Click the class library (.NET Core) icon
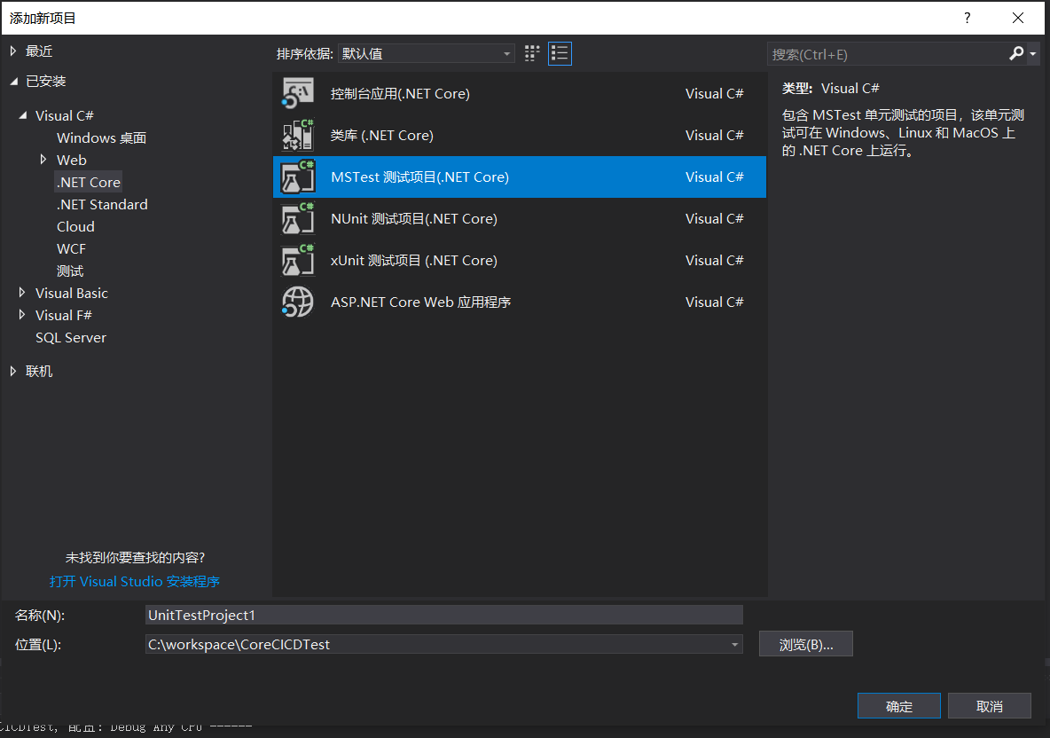 (298, 136)
